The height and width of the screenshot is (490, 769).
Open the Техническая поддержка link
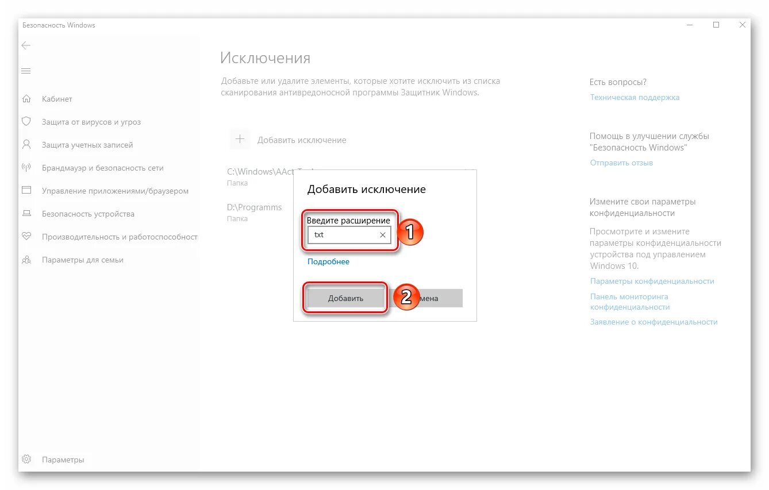tap(635, 97)
